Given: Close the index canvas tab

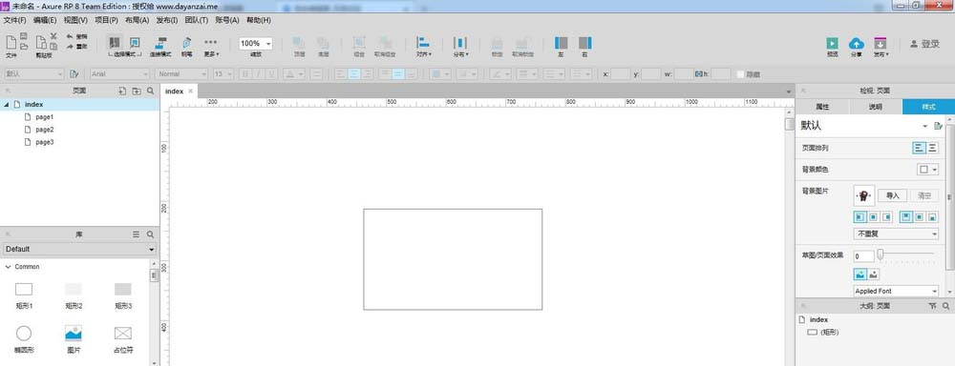Looking at the screenshot, I should (x=191, y=91).
